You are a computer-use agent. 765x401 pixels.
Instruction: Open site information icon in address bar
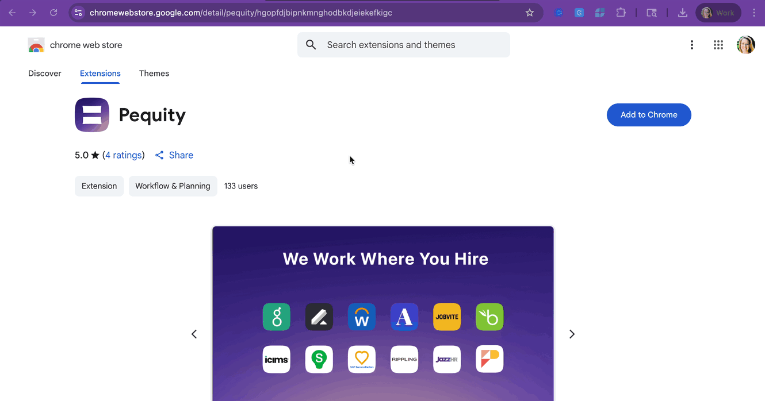pos(78,13)
